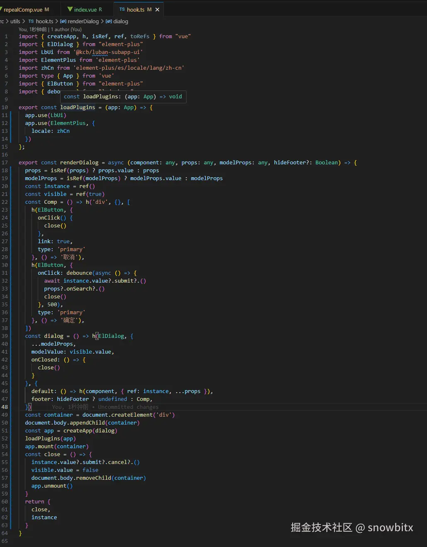Click 'cancel' on line 55
Screen dimensions: 427x547
click(118, 462)
